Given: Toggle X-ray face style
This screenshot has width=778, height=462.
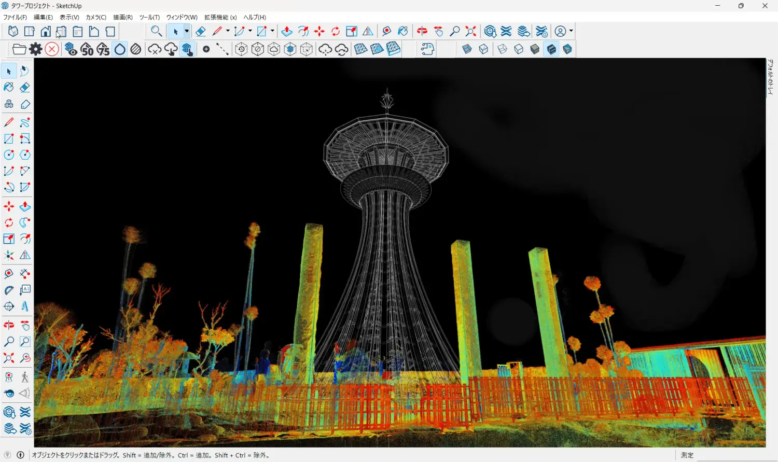Looking at the screenshot, I should 467,49.
